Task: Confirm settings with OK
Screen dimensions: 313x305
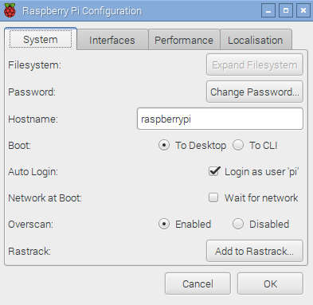Action: pyautogui.click(x=270, y=283)
